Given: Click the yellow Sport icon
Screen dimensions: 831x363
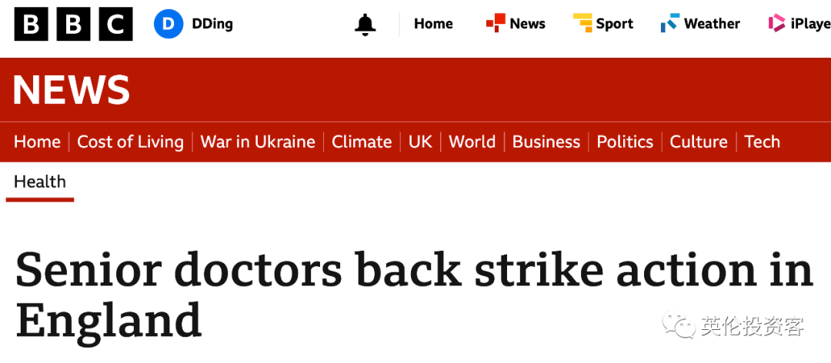Looking at the screenshot, I should click(582, 24).
